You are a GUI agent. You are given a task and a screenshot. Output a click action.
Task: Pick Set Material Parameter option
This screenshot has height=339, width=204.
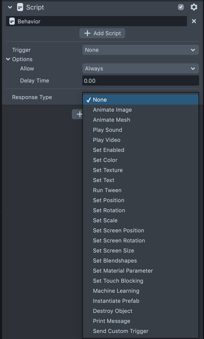123,271
